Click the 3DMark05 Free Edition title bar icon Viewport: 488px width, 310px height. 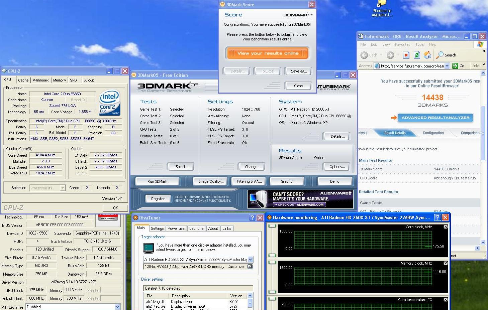tap(134, 75)
